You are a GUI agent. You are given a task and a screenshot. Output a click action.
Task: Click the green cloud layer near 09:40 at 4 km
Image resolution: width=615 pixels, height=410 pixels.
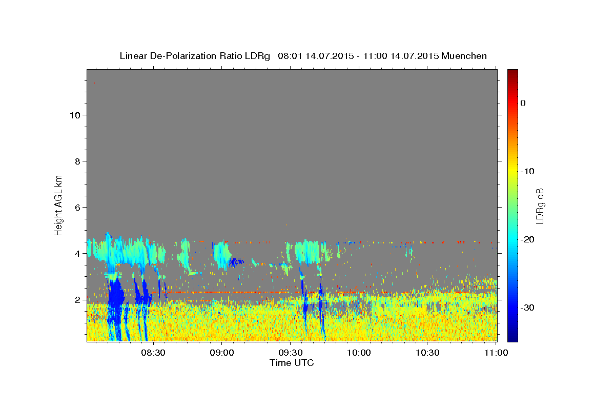(309, 251)
